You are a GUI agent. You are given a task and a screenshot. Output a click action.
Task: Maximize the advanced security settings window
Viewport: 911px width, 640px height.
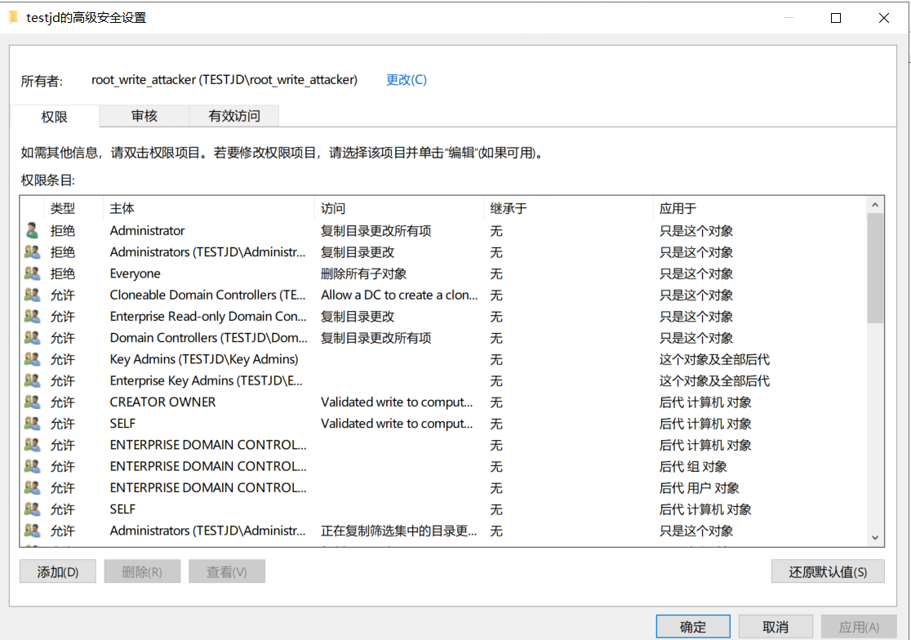pos(835,18)
